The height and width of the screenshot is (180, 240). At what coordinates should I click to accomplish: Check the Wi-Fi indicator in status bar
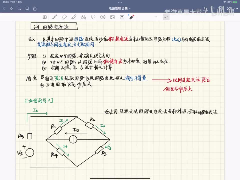click(x=224, y=2)
